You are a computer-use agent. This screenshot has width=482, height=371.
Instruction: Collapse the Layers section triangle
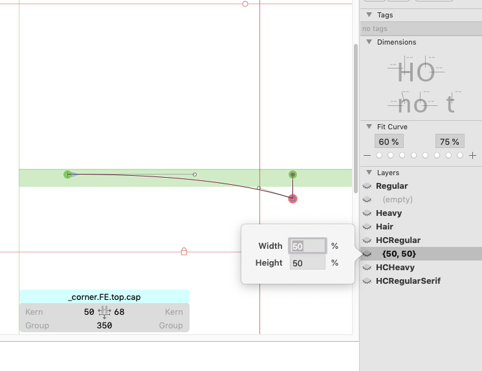pos(369,173)
